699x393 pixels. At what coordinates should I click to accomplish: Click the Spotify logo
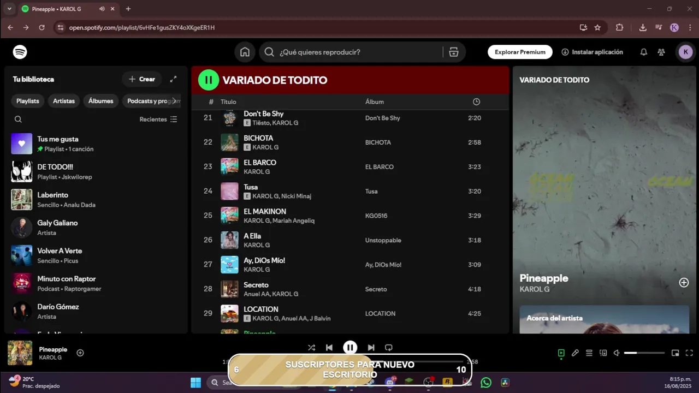click(x=20, y=52)
